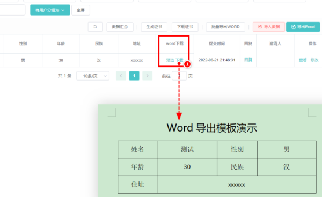Go to next page arrow

(147, 76)
